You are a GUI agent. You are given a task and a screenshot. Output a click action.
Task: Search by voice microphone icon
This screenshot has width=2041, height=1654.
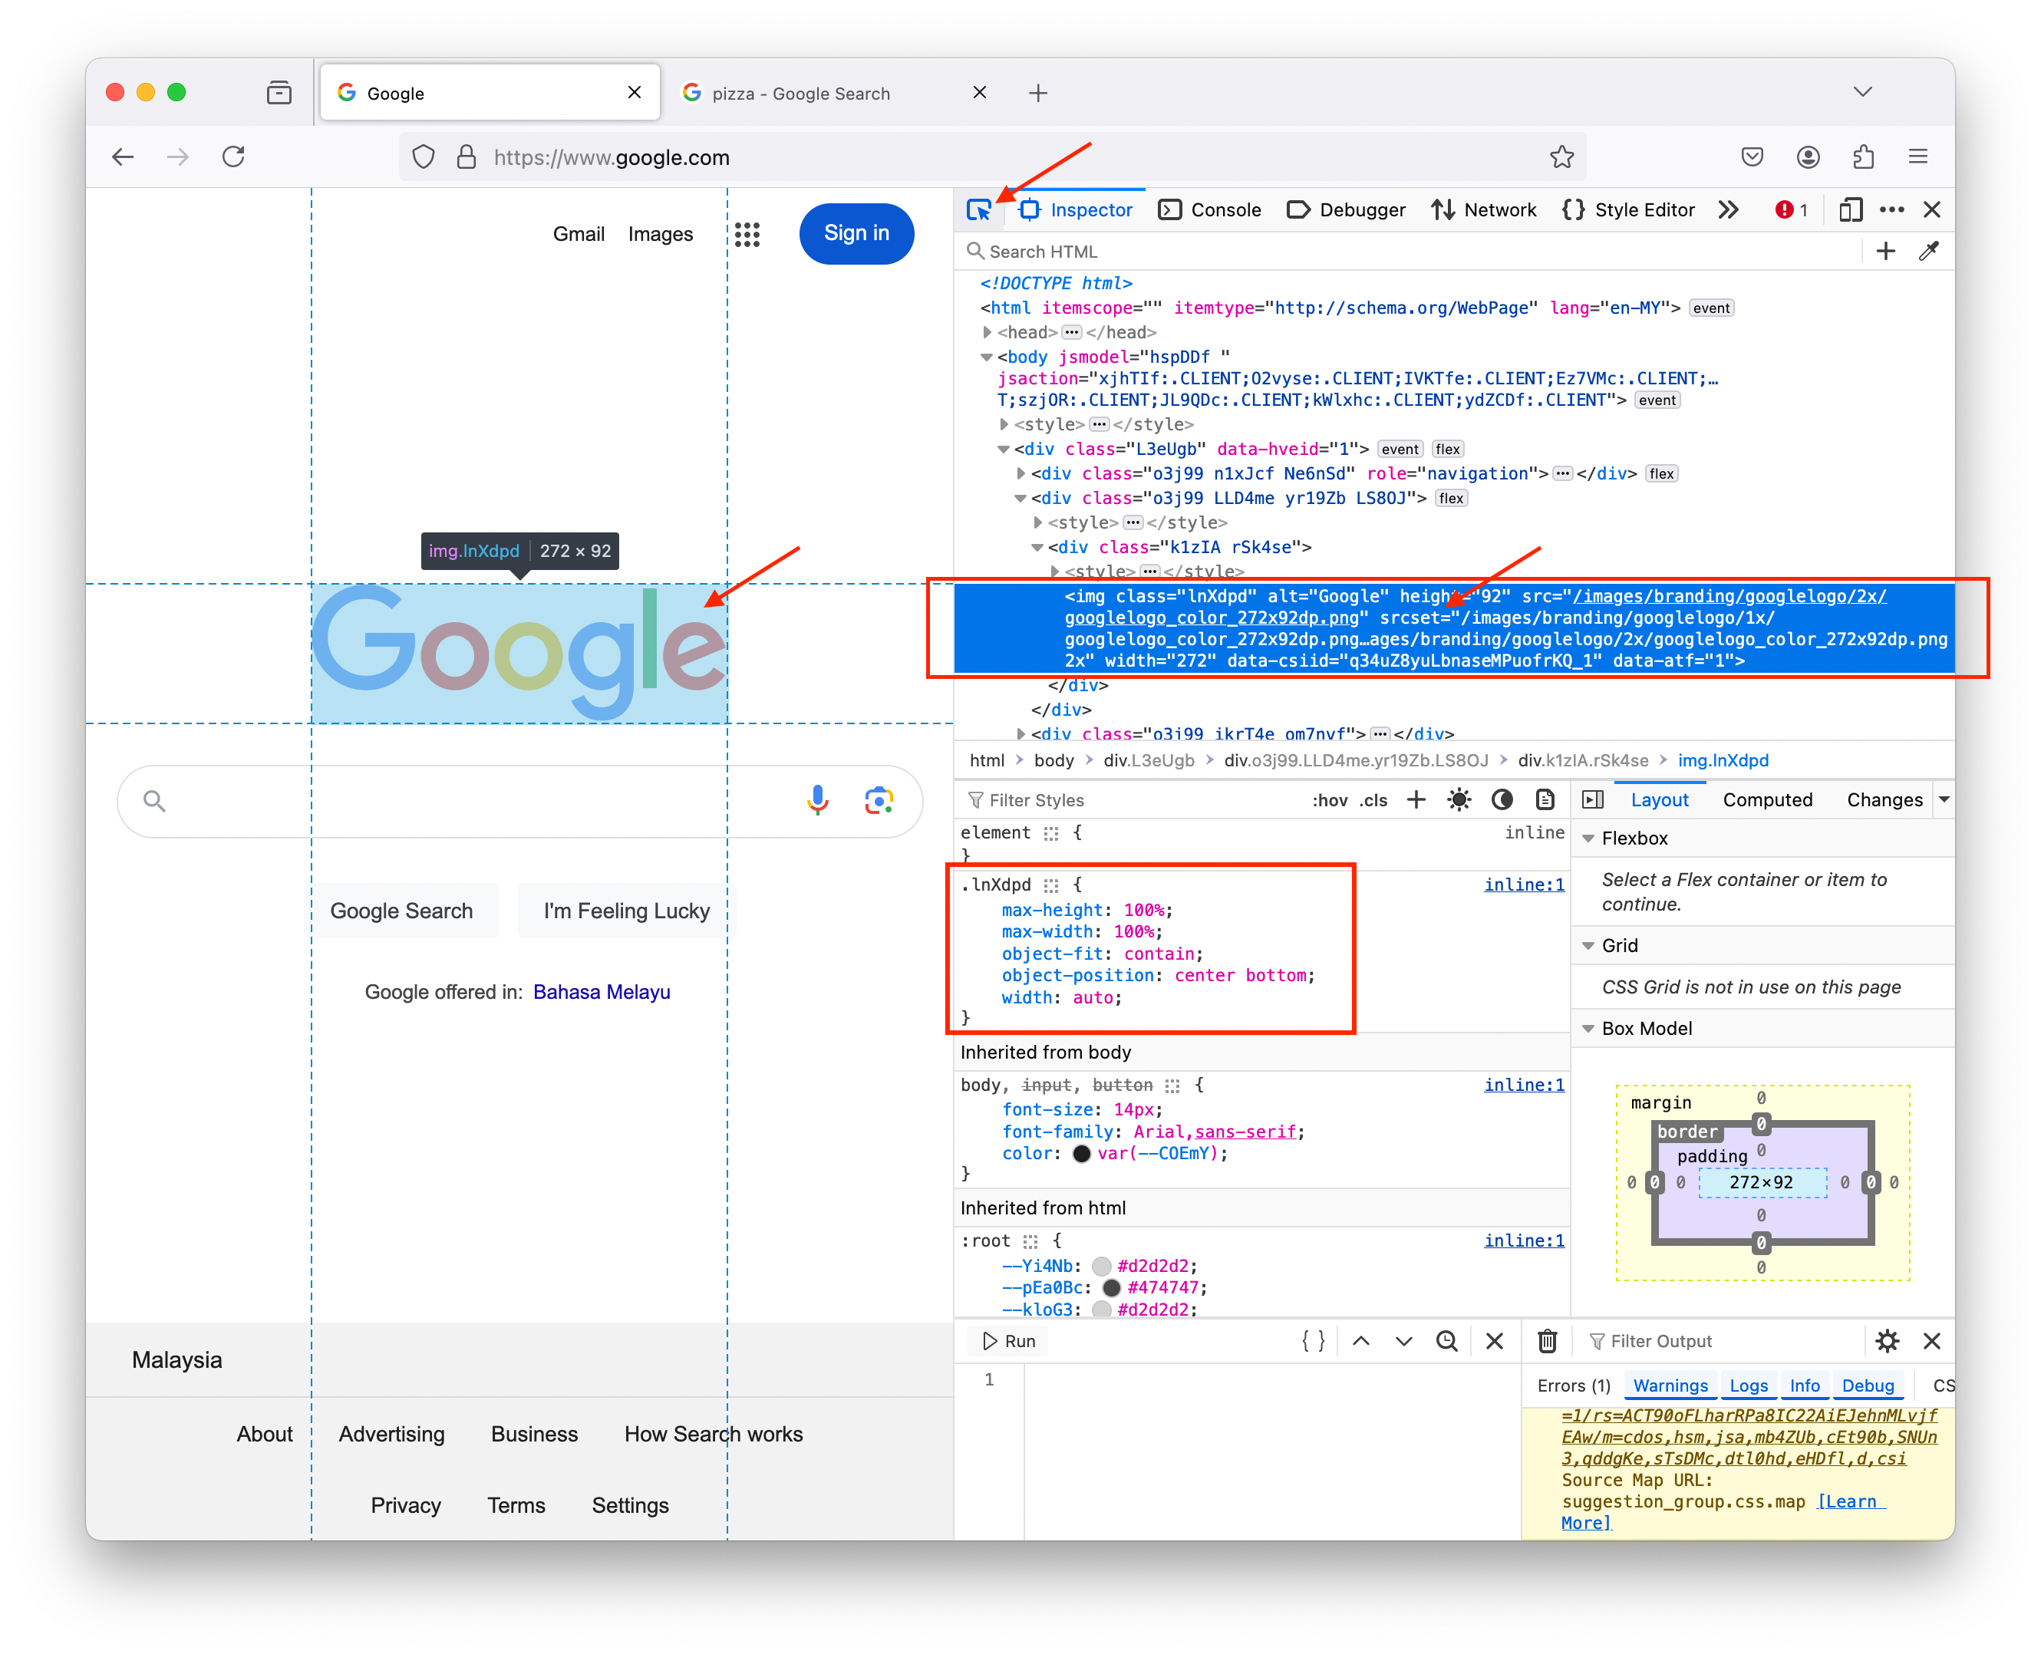(816, 800)
